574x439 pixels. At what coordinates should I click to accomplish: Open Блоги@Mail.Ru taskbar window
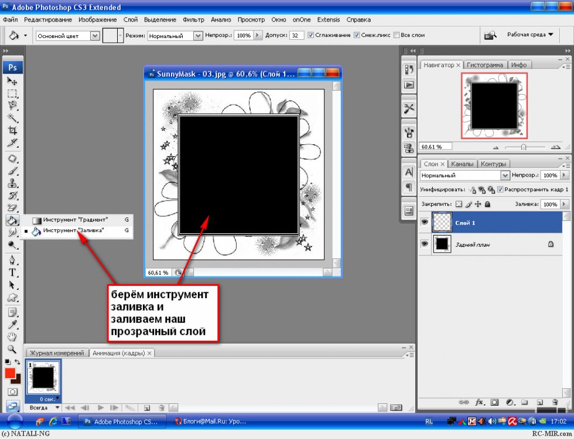[210, 421]
